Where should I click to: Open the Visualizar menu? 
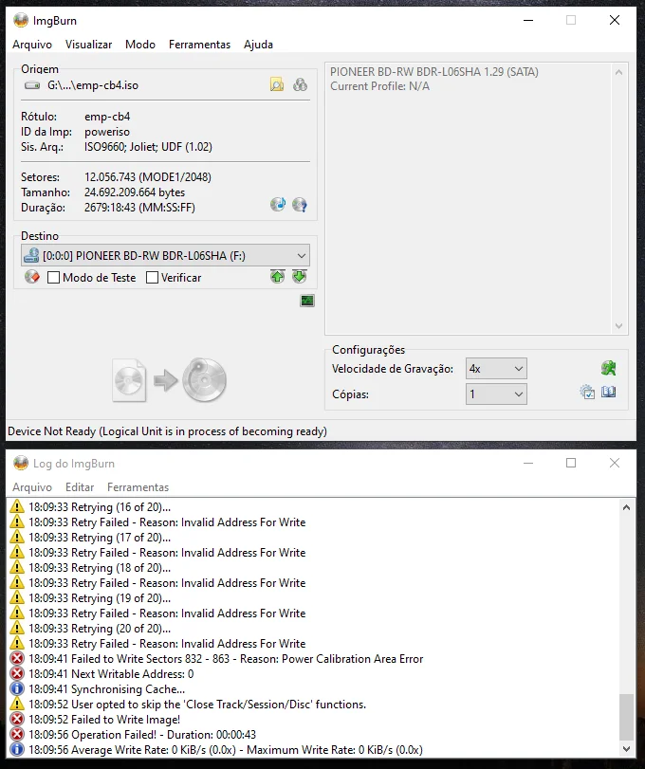[x=88, y=45]
